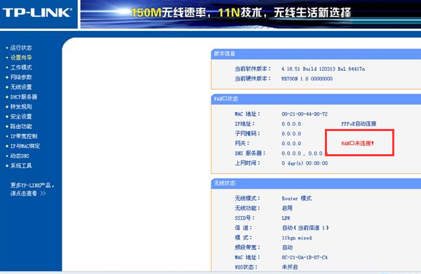
Task: Expand the 路由功能 sidebar section
Action: coord(21,126)
